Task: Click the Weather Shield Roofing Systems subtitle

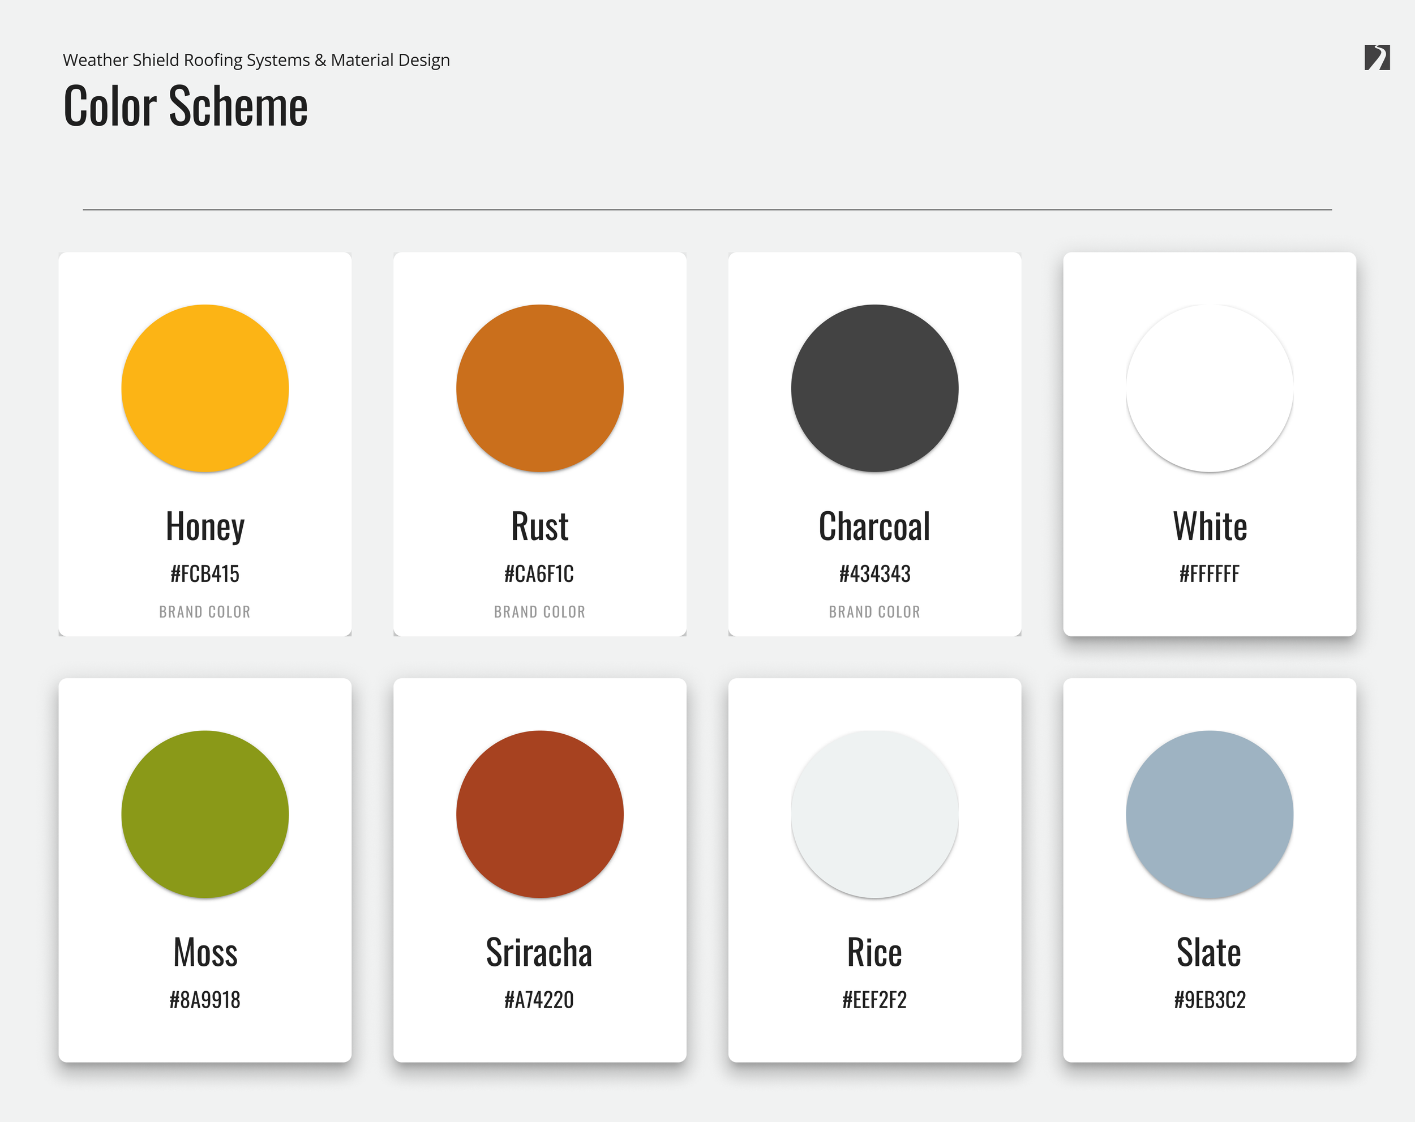Action: (256, 60)
